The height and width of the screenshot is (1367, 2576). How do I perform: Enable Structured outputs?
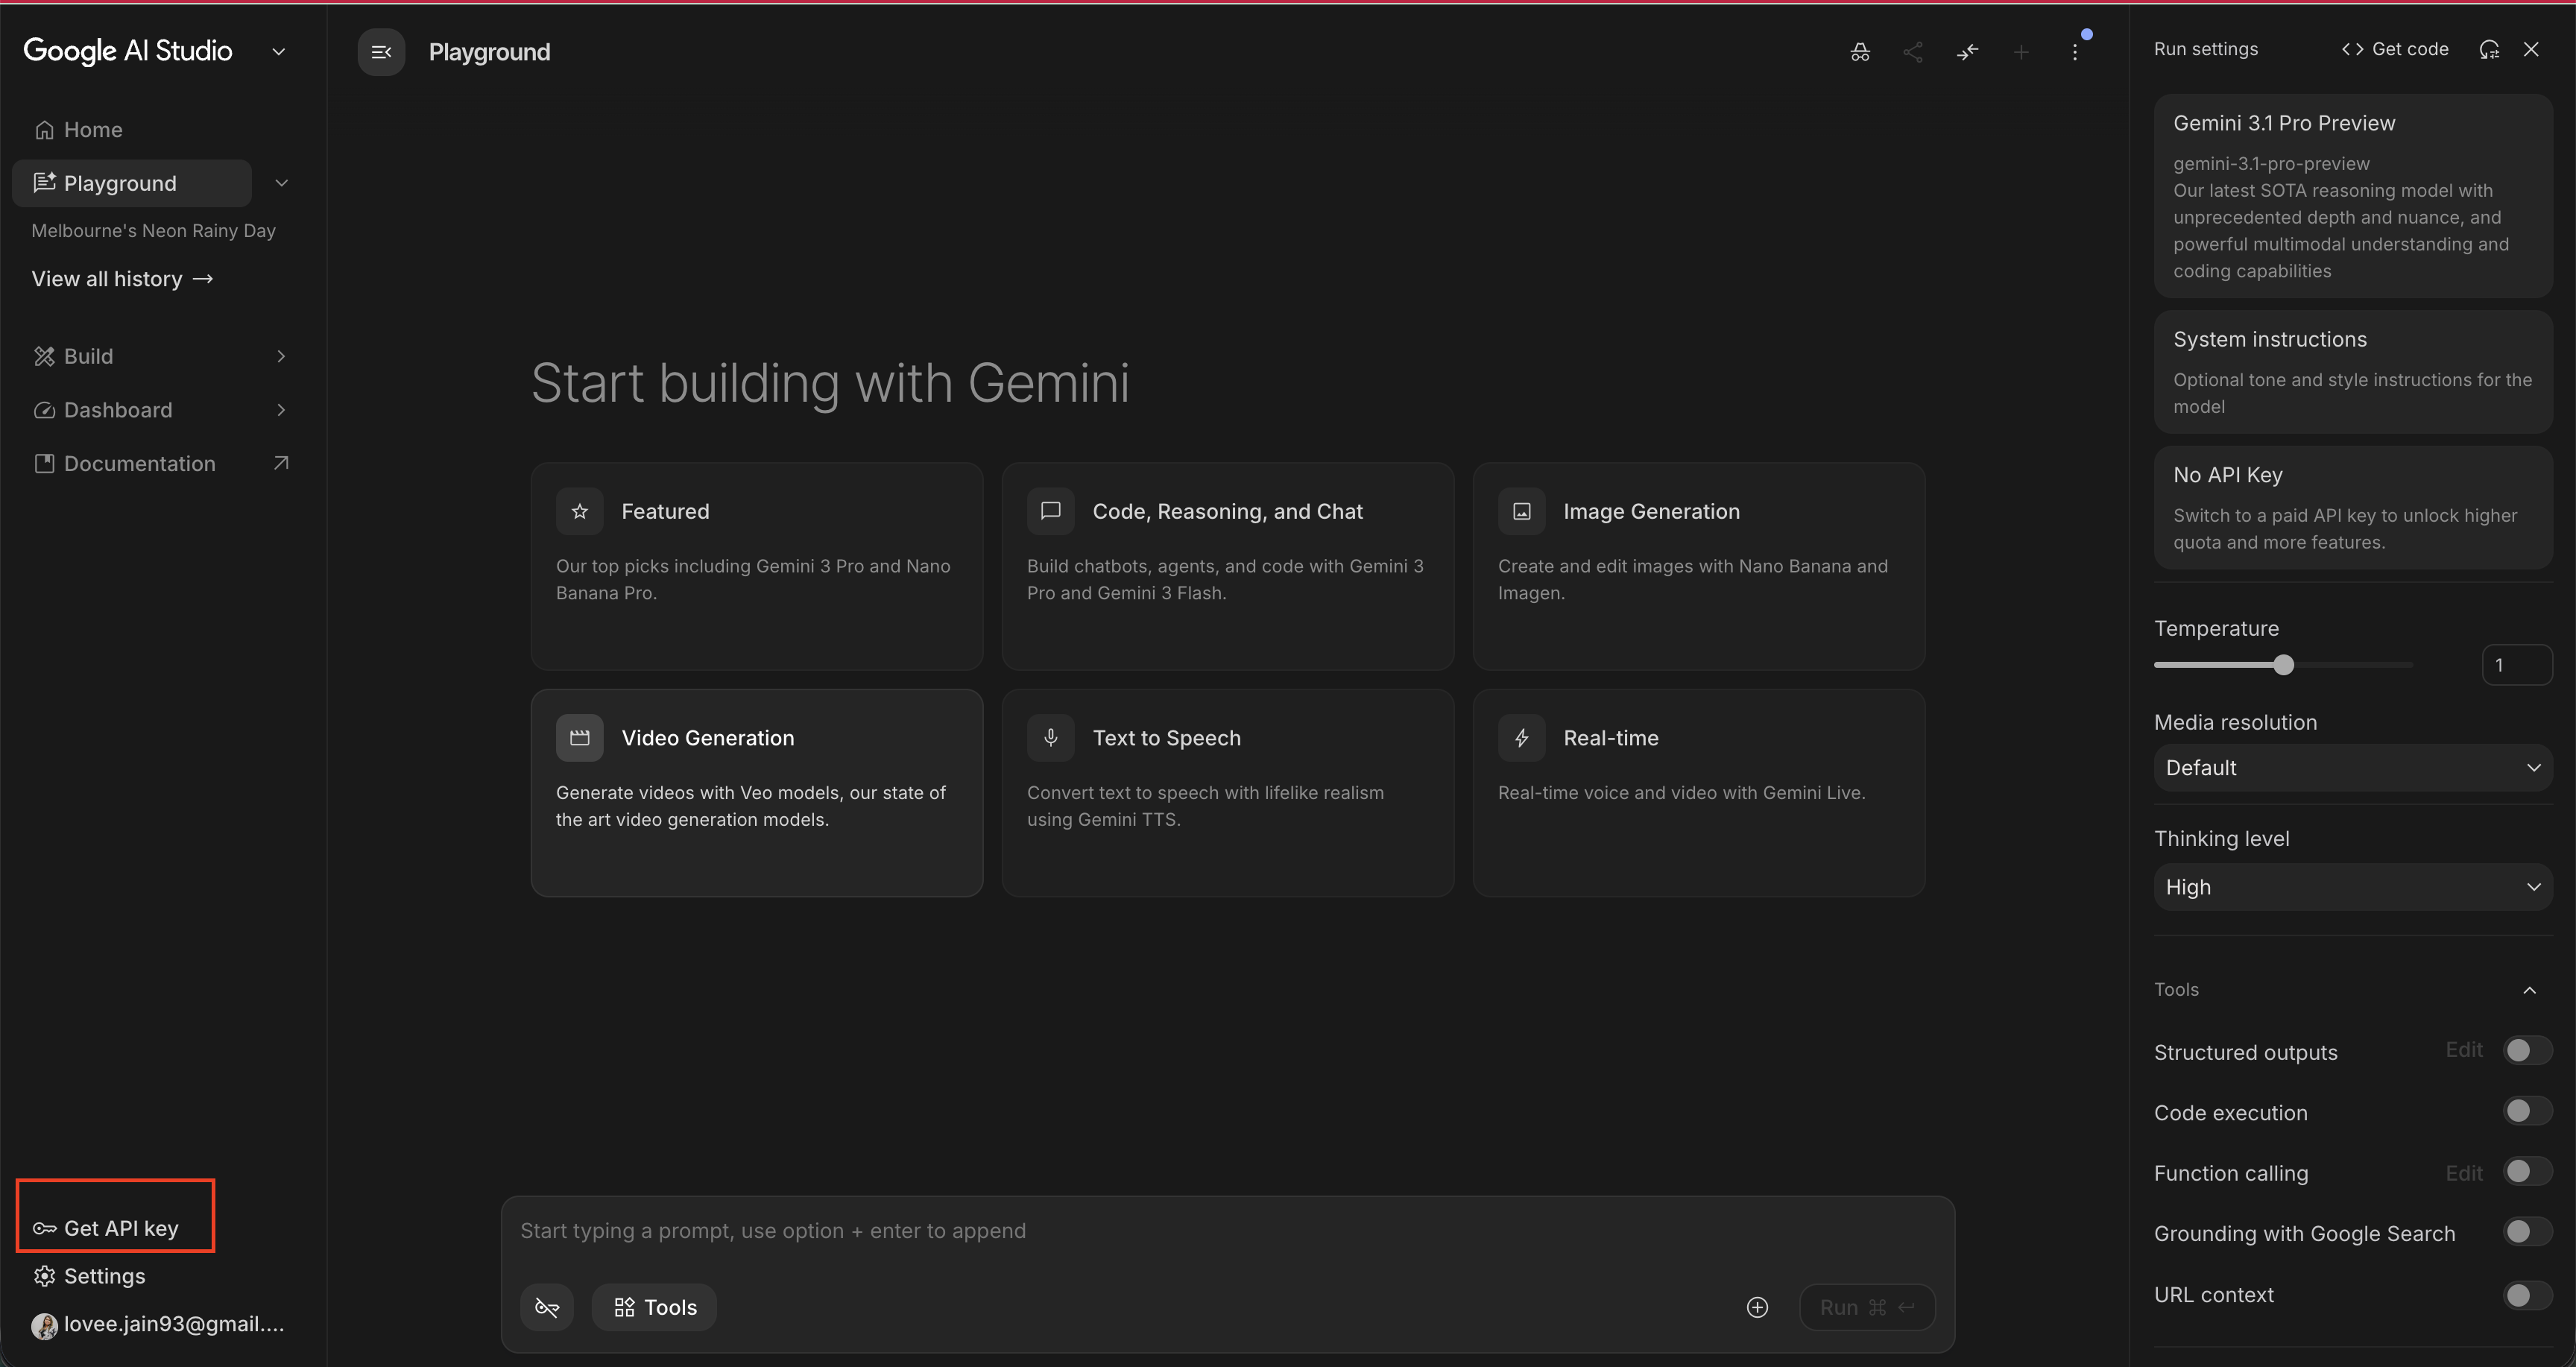tap(2524, 1050)
